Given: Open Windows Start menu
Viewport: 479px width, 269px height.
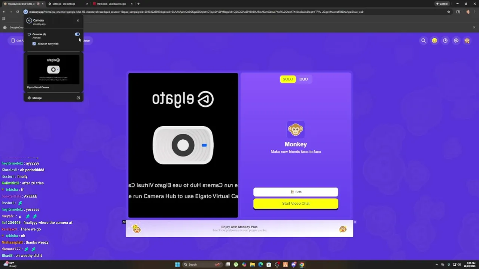Looking at the screenshot, I should pyautogui.click(x=177, y=265).
